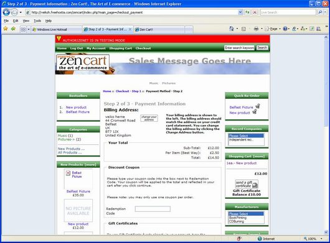The height and width of the screenshot is (243, 330).
Task: Click the yellow warning icon in red banner
Action: 59,39
